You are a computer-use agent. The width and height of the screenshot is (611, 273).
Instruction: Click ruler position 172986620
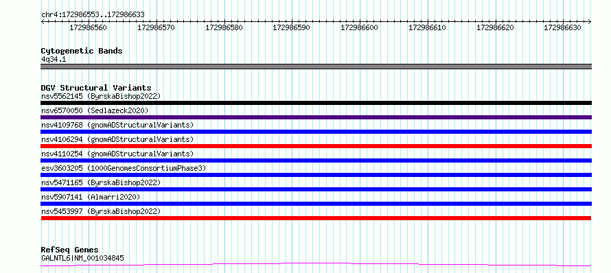pos(495,27)
